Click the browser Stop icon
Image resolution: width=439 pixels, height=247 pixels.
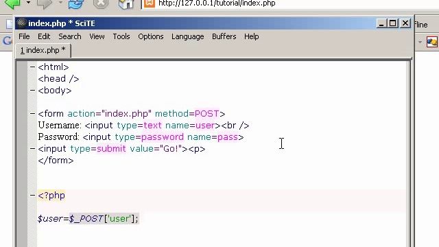[x=101, y=3]
